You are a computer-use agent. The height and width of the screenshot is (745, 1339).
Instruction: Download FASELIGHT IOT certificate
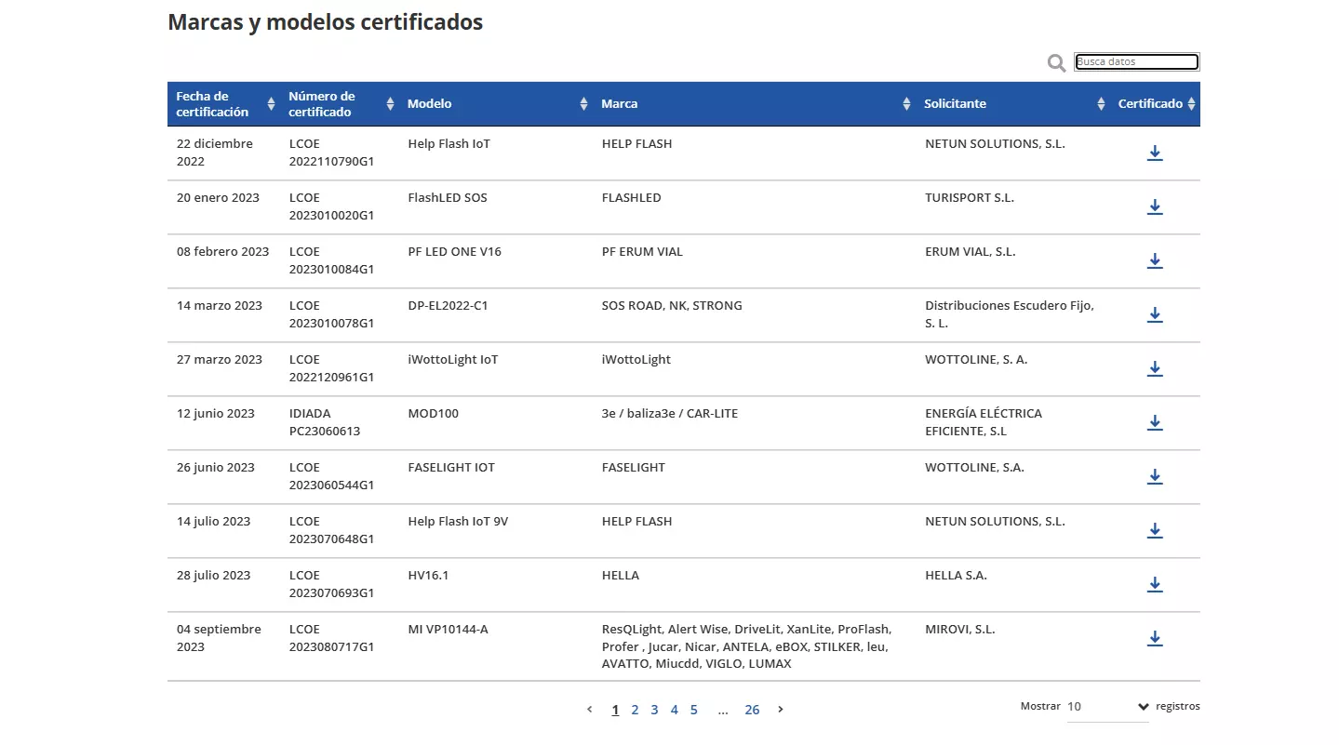1154,477
